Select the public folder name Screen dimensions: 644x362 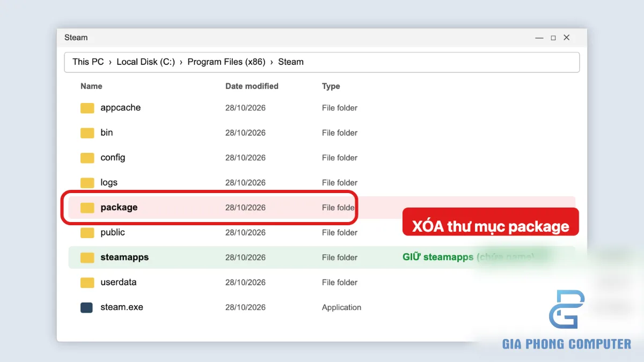pyautogui.click(x=113, y=233)
